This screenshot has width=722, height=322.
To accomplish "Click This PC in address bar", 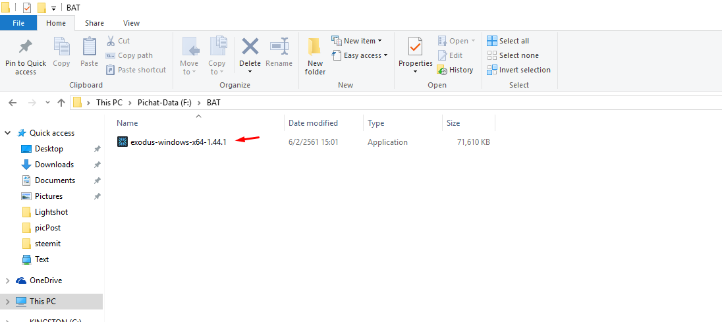I will (x=109, y=103).
